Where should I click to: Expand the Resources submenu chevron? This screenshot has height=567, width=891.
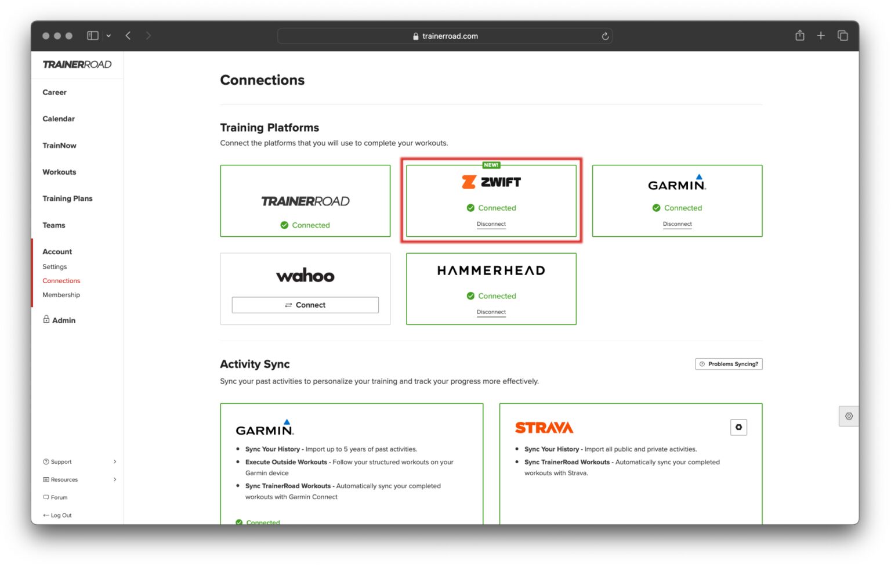(114, 479)
